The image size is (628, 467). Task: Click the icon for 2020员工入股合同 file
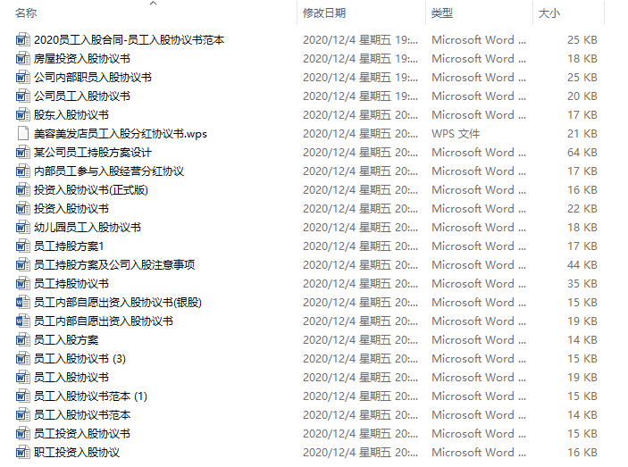point(23,40)
